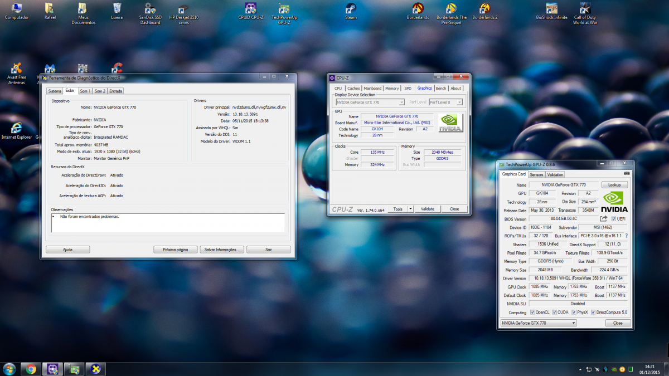Open the Meus Documentos desktop icon
This screenshot has width=669, height=376.
[x=83, y=13]
